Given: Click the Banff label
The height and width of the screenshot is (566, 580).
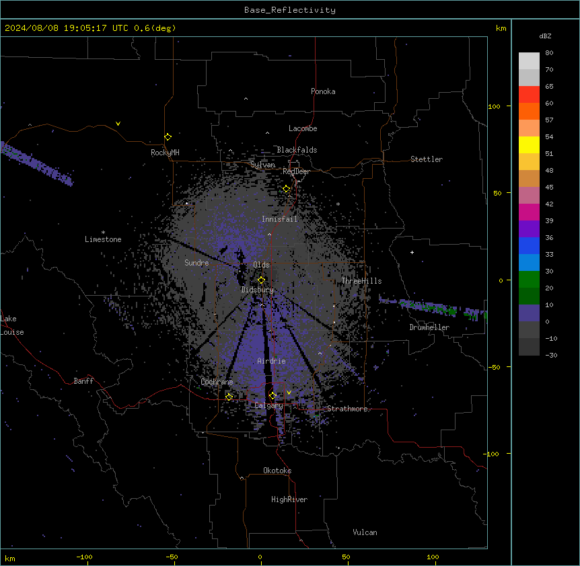Looking at the screenshot, I should (x=83, y=381).
